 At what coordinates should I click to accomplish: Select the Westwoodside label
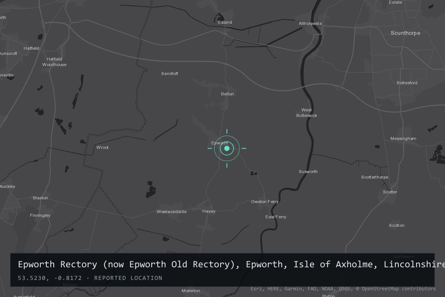(171, 212)
